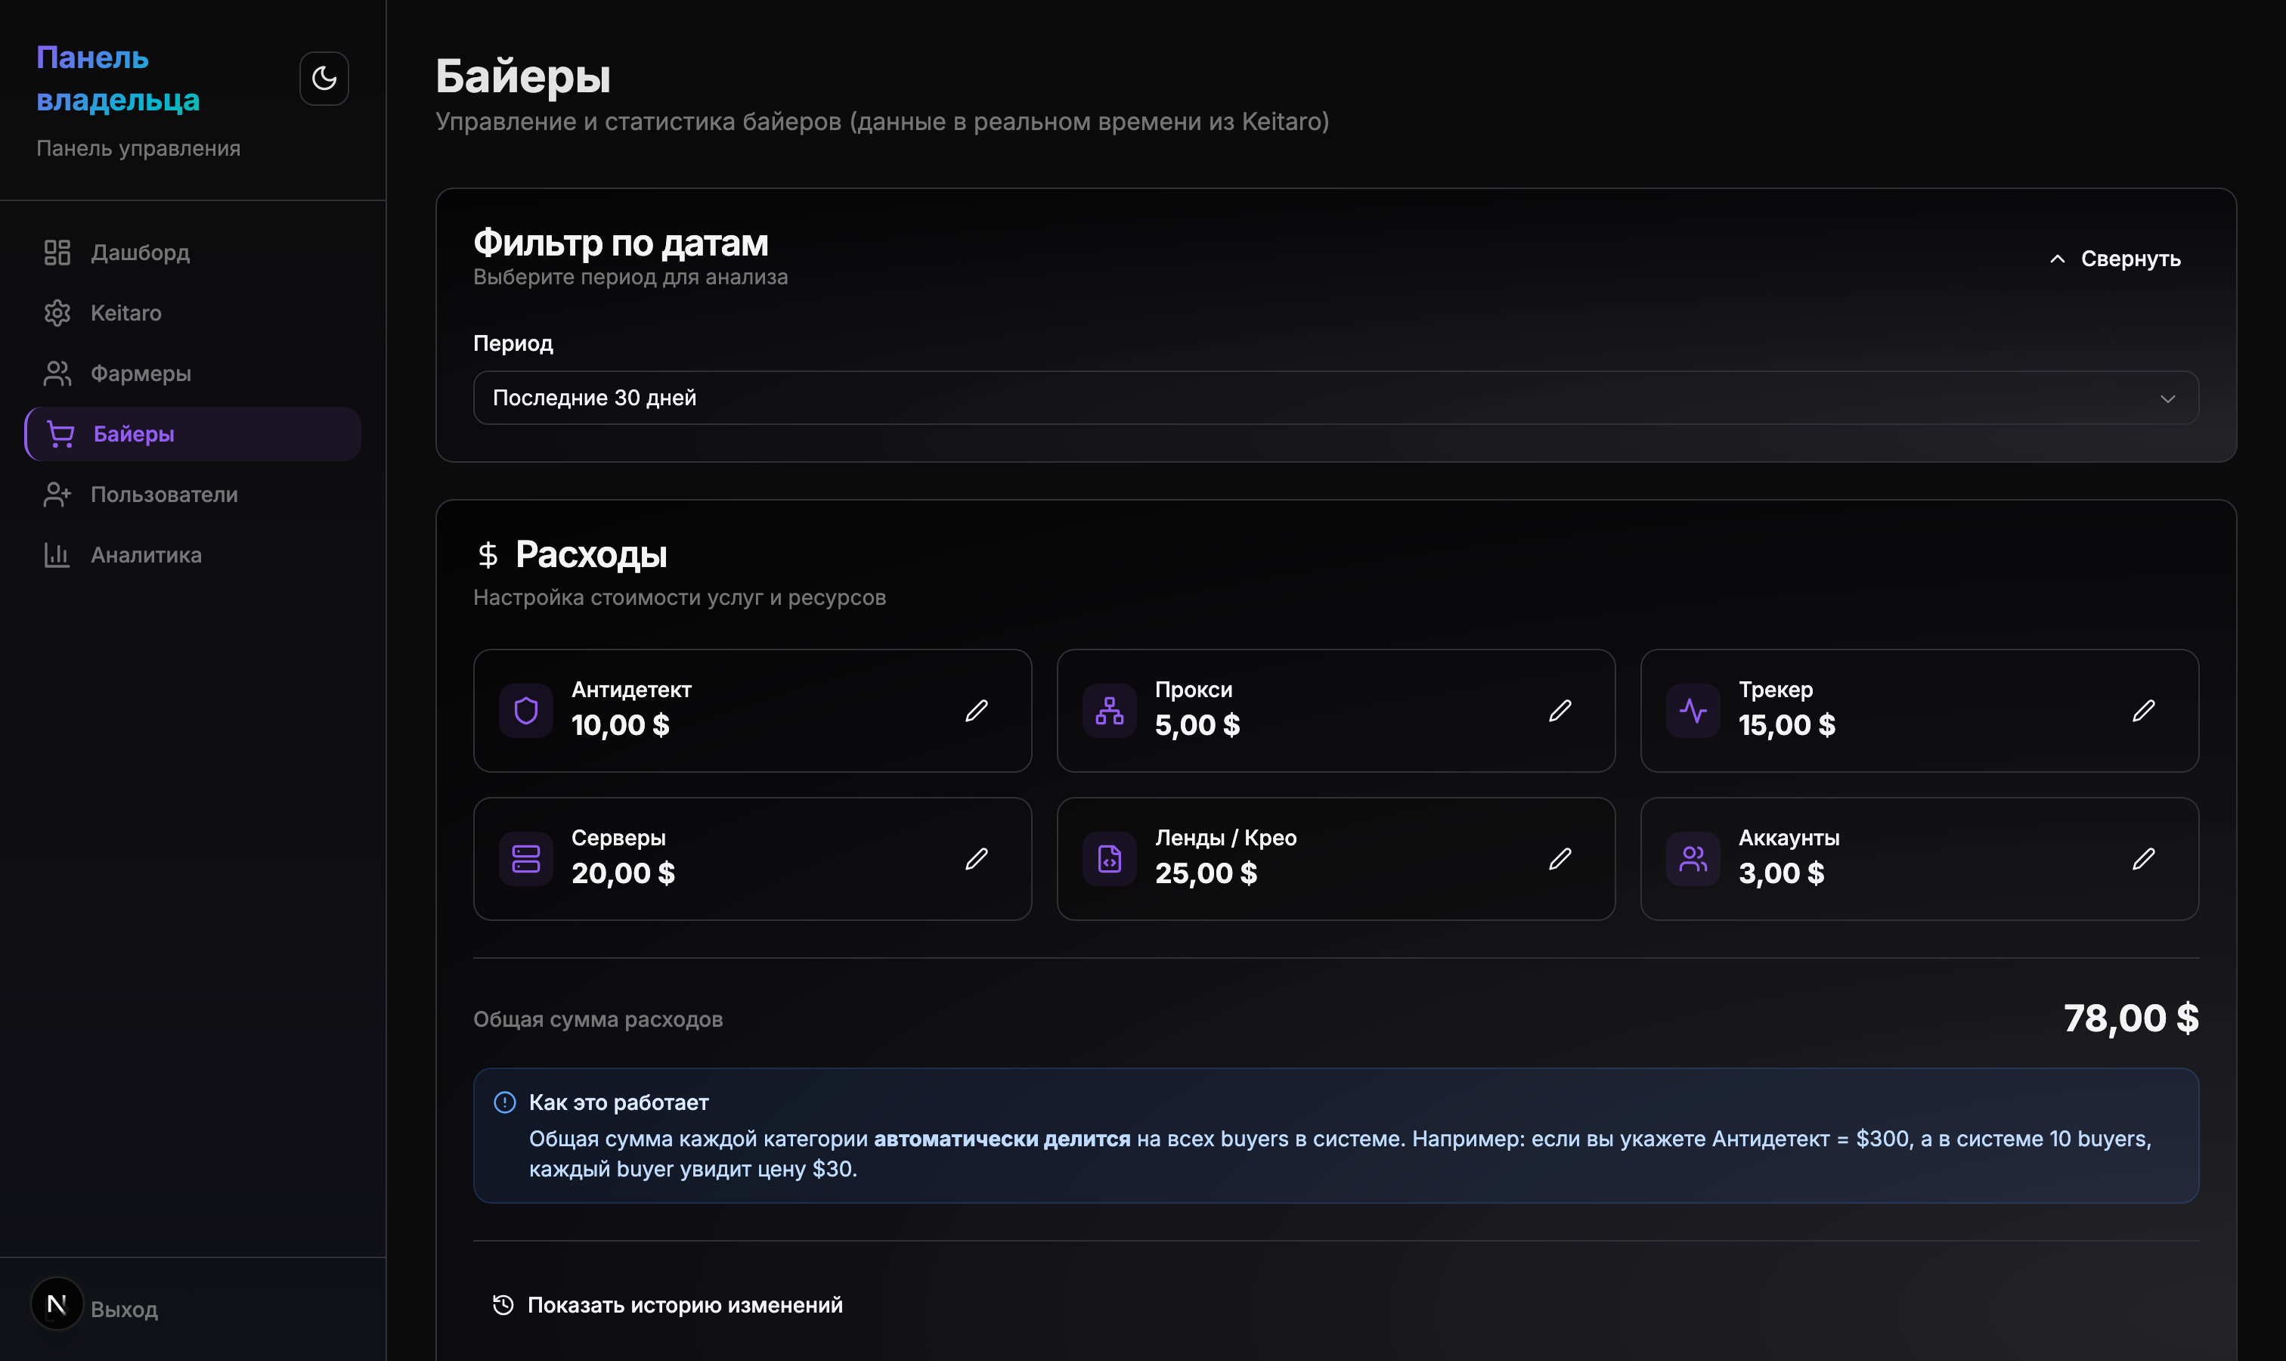
Task: Click the dollar icon beside Расходы
Action: [x=488, y=555]
